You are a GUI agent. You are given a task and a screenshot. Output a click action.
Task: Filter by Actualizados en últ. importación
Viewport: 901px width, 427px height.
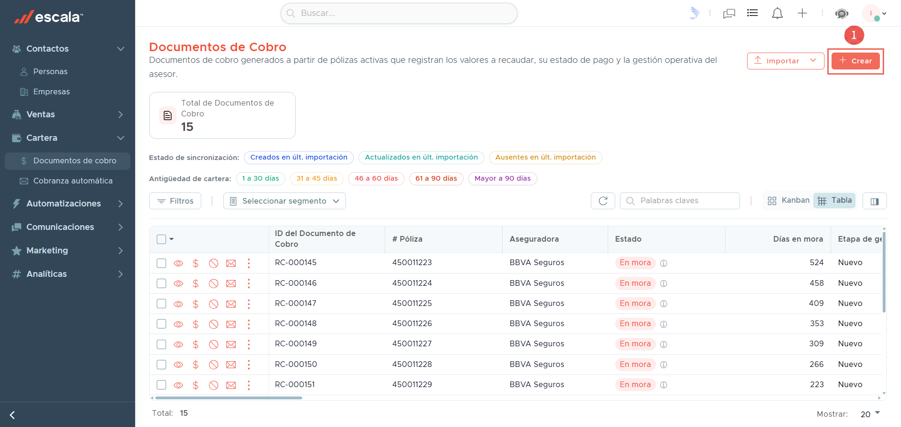click(421, 157)
